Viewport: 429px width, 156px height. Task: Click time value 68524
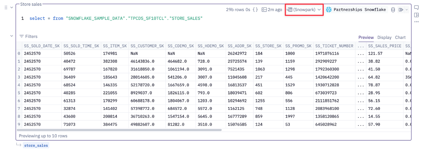[x=69, y=85]
